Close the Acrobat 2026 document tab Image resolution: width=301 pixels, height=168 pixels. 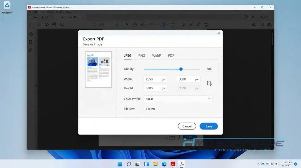(84, 17)
